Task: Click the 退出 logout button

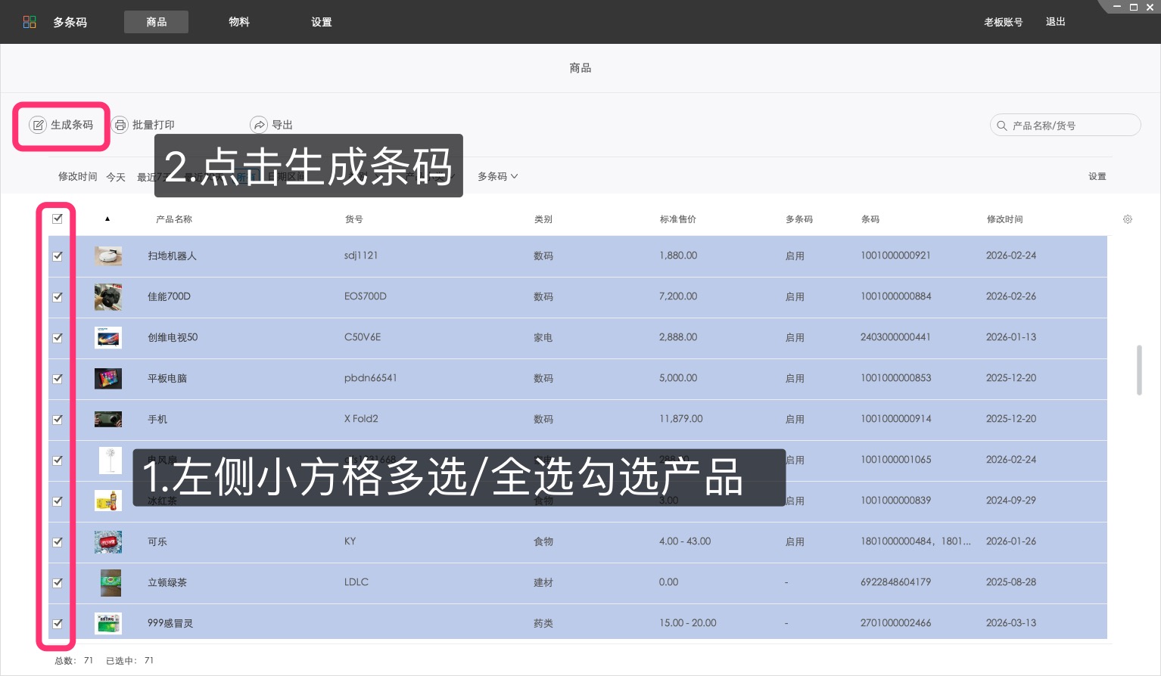Action: tap(1055, 22)
